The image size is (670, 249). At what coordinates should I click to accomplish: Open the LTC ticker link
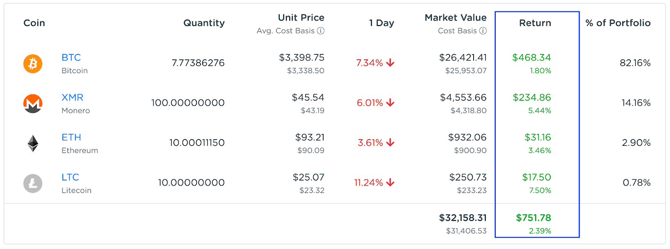pyautogui.click(x=70, y=177)
